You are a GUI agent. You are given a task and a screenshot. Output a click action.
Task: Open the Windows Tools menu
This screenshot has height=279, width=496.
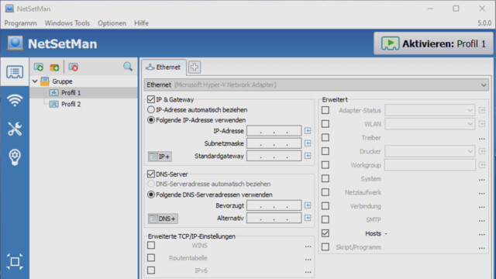[67, 23]
